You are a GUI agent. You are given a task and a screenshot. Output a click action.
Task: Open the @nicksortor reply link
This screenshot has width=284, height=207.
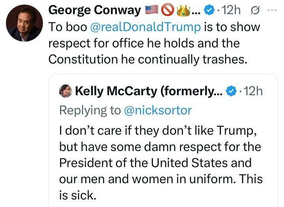pos(158,110)
